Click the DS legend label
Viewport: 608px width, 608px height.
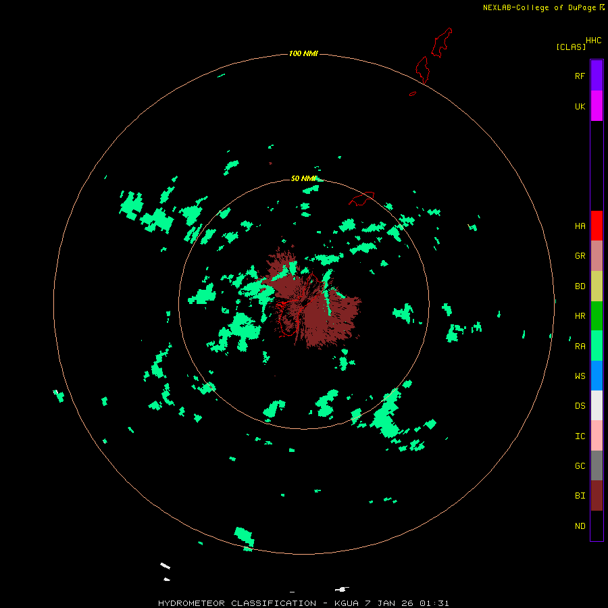pos(580,406)
